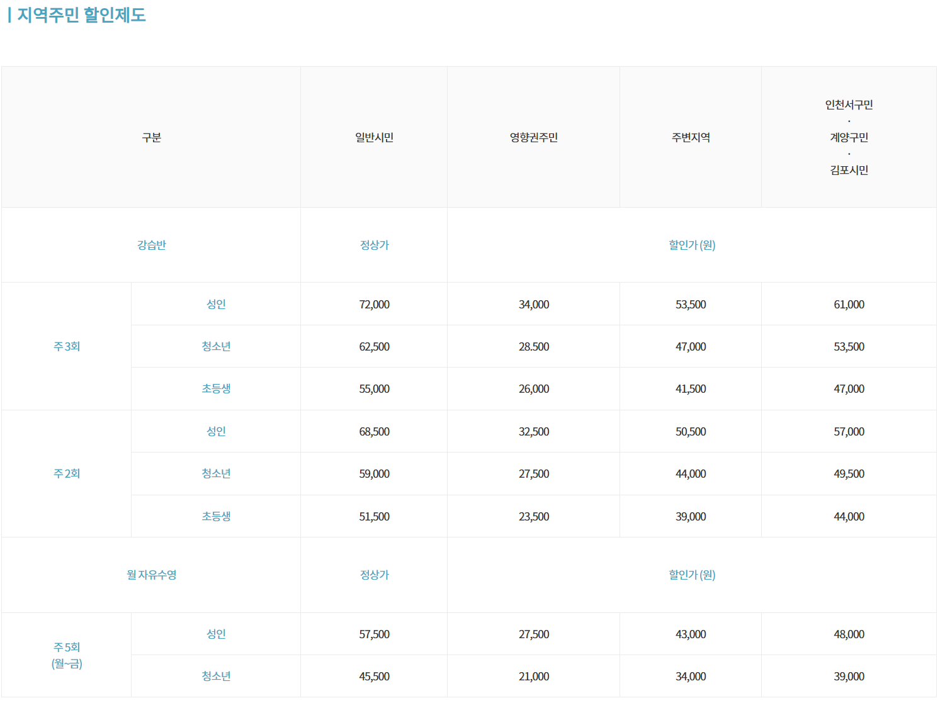Click 47,000 in 주3회 청소년 row
Image resolution: width=945 pixels, height=703 pixels.
tap(691, 347)
